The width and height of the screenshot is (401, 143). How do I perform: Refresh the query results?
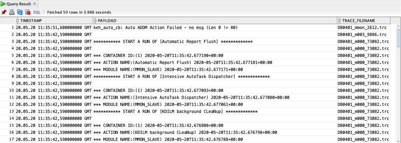20,12
